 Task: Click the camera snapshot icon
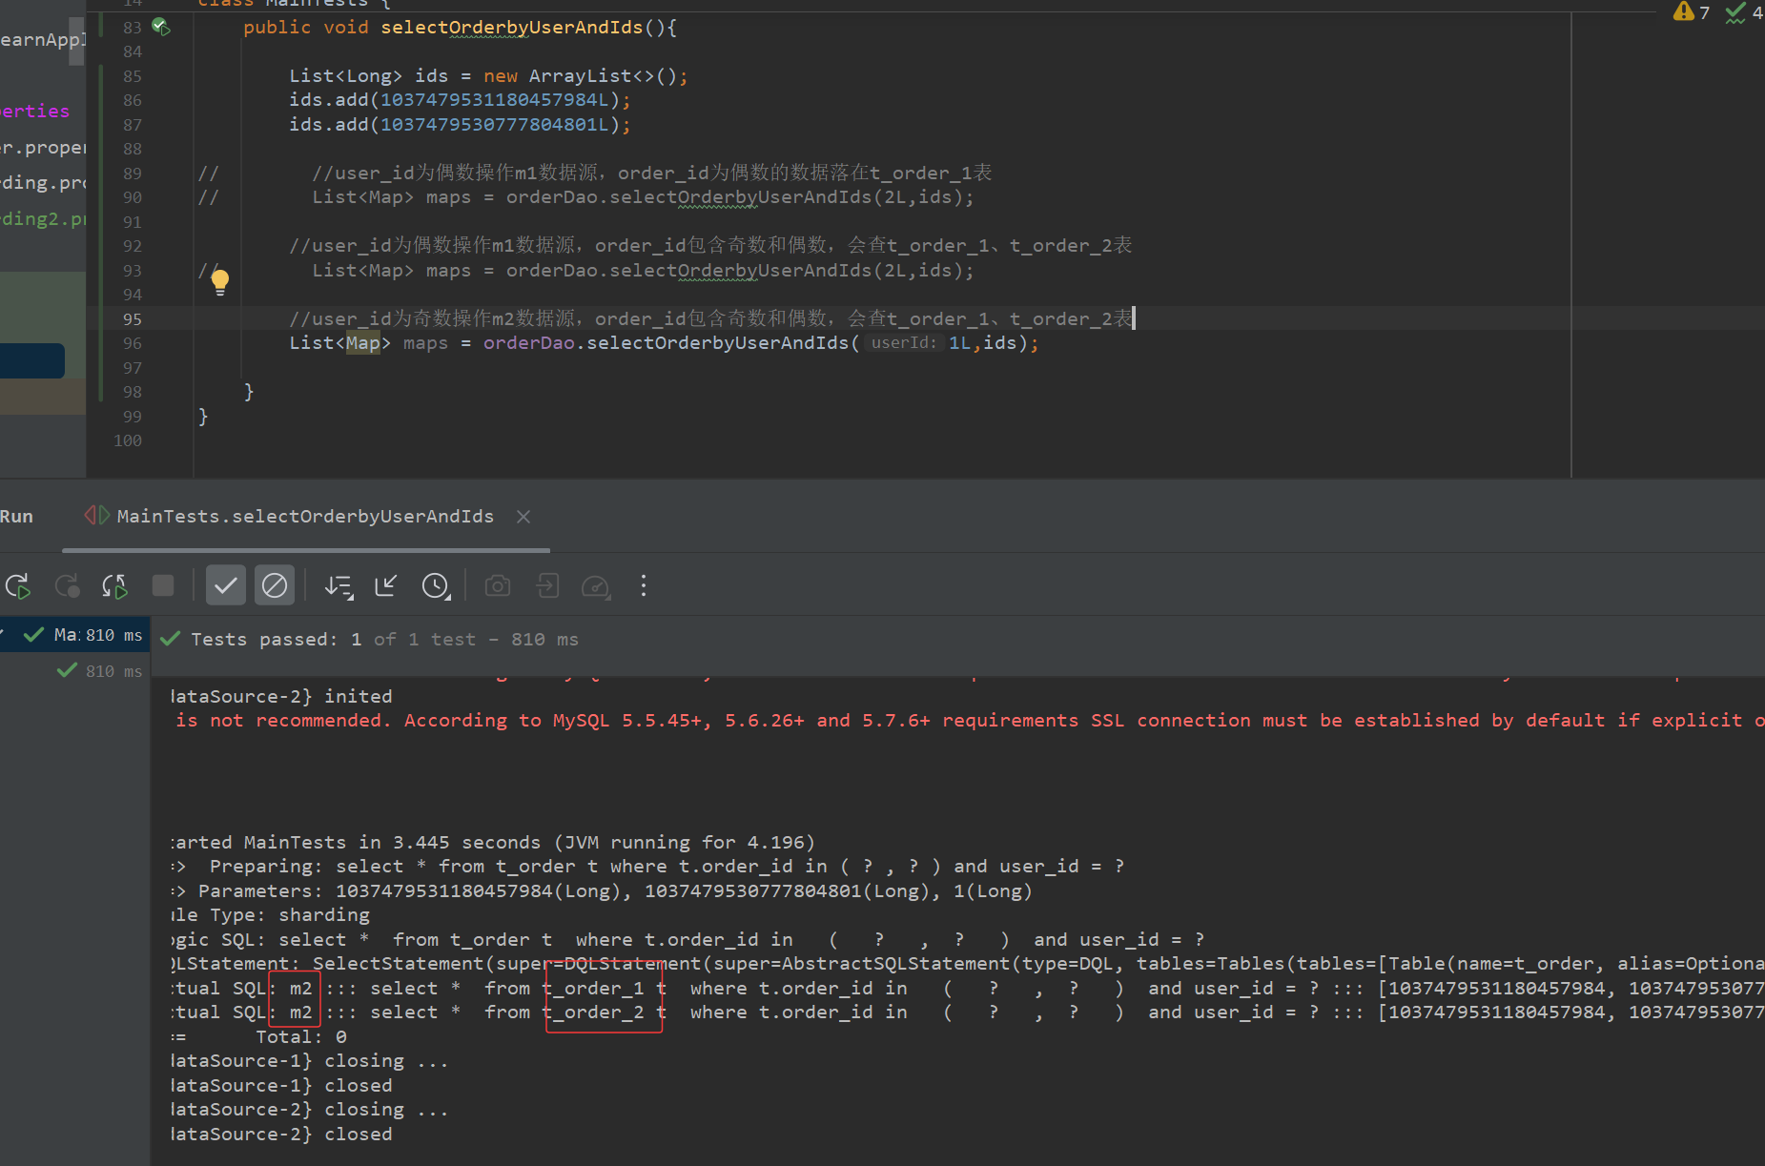point(498,585)
